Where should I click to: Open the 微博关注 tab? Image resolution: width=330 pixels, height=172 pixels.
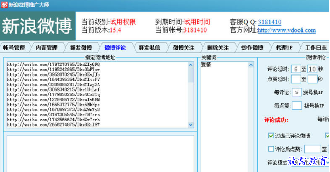click(183, 48)
